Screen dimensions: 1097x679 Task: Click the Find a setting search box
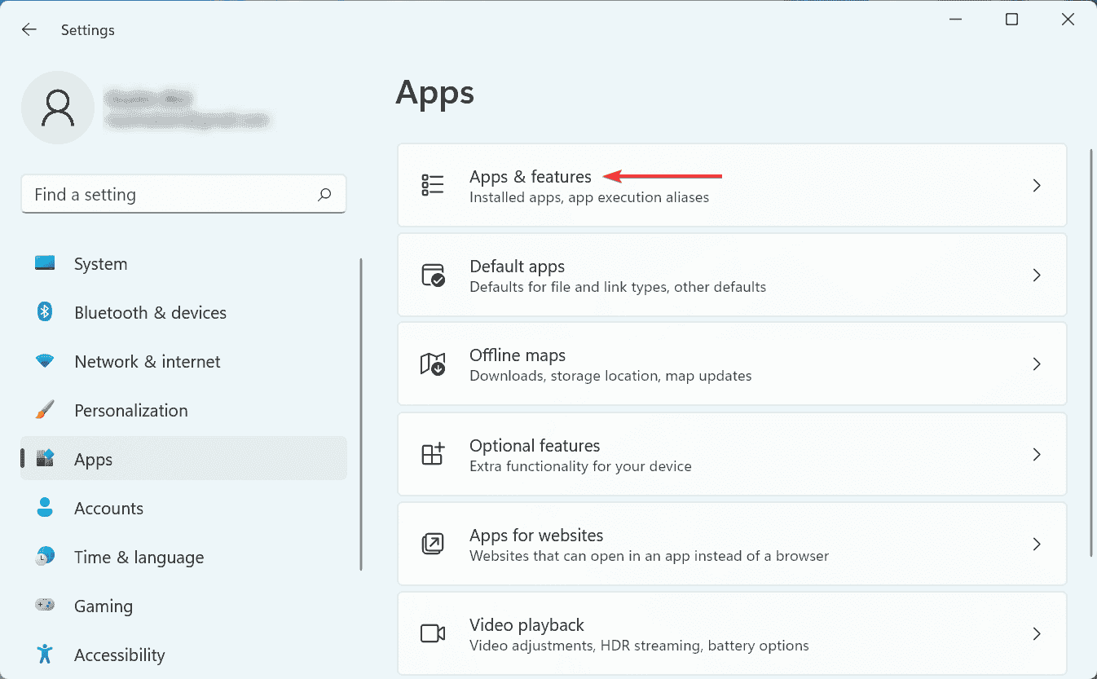coord(183,194)
